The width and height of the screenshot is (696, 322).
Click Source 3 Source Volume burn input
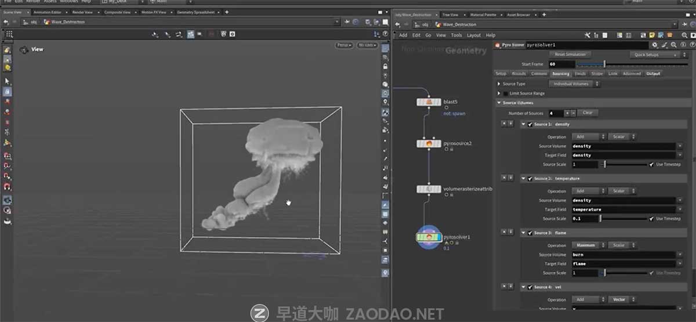(x=623, y=255)
